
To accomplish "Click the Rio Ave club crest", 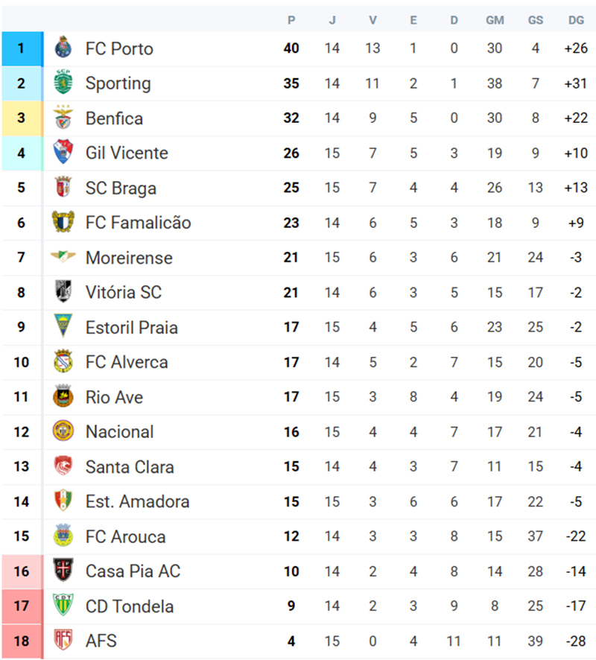I will pos(63,397).
